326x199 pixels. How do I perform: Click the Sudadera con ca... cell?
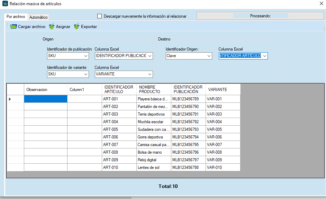154,129
